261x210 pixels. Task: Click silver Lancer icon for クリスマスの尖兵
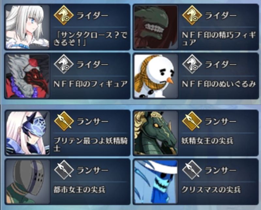(x=192, y=170)
